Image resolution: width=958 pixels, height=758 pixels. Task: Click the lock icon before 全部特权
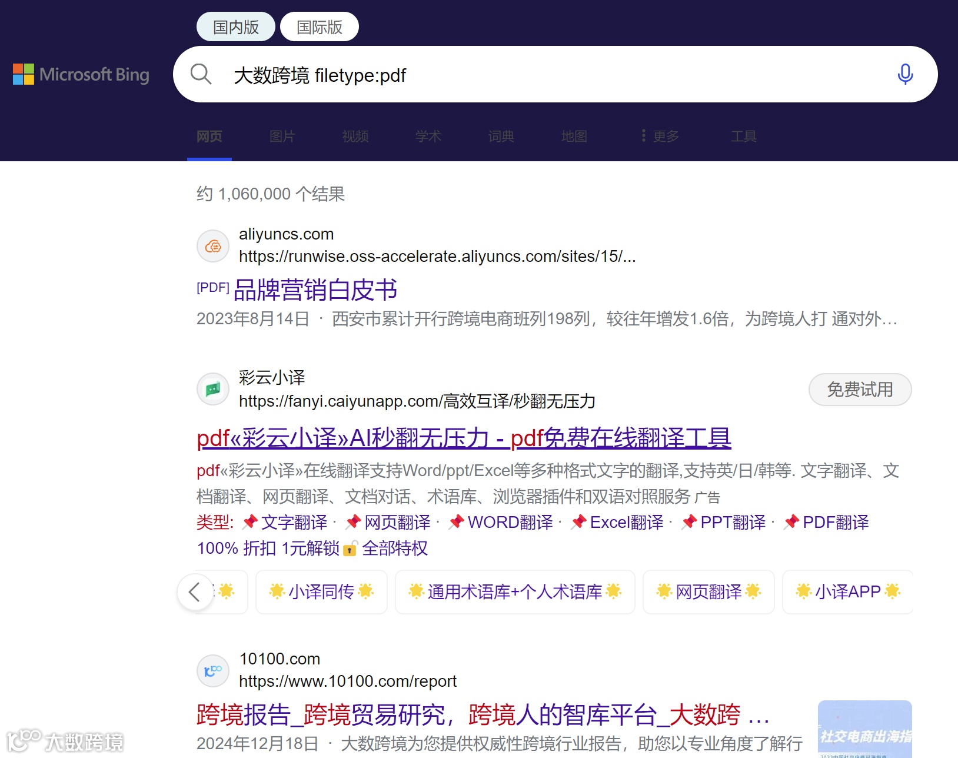tap(350, 548)
